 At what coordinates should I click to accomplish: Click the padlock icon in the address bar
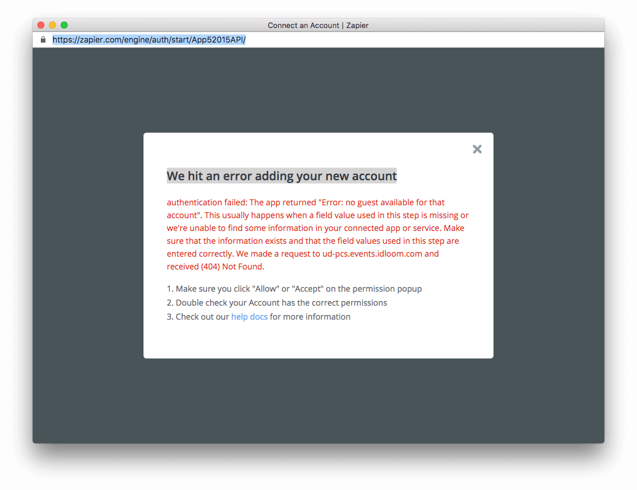[43, 39]
